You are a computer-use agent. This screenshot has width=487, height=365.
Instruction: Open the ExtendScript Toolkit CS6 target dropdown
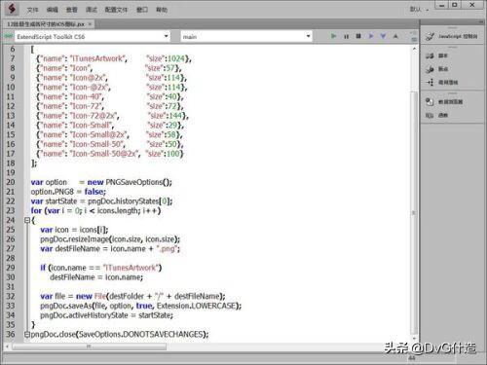point(93,36)
